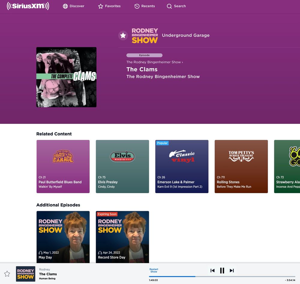This screenshot has width=300, height=284.
Task: Open the Classic Vinyl Ch 26 card
Action: tap(182, 166)
